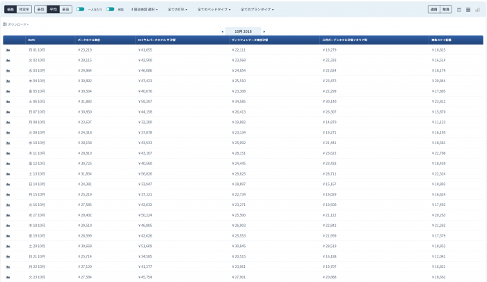Open the 全てのプランタイプ dropdown
Image resolution: width=487 pixels, height=282 pixels.
[257, 10]
